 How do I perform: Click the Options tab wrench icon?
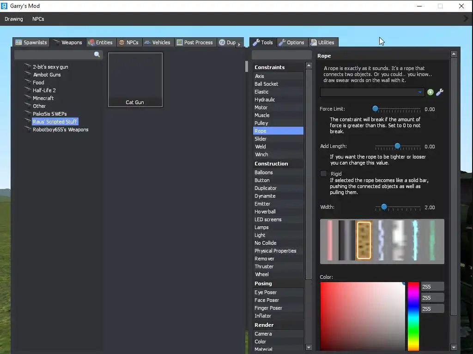pos(282,42)
